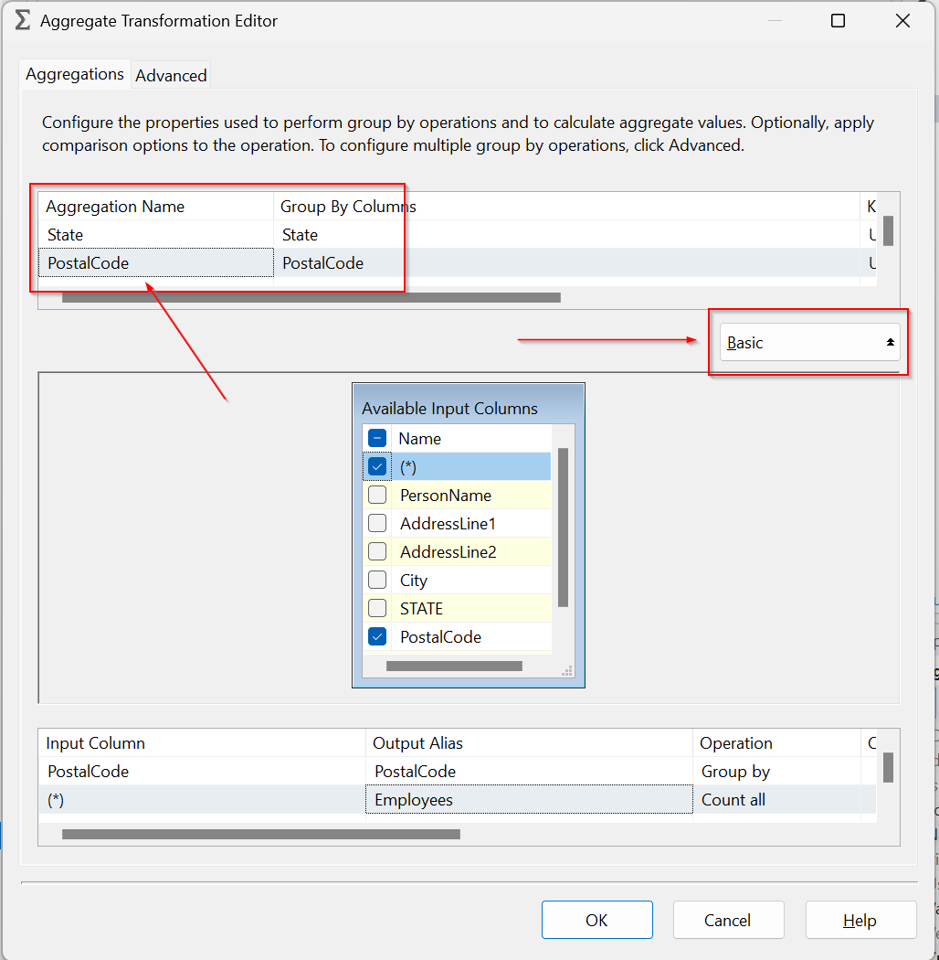
Task: Check the PersonName checkbox
Action: (x=377, y=495)
